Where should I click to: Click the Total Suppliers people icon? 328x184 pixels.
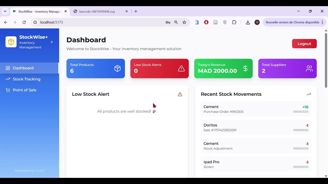[x=309, y=68]
